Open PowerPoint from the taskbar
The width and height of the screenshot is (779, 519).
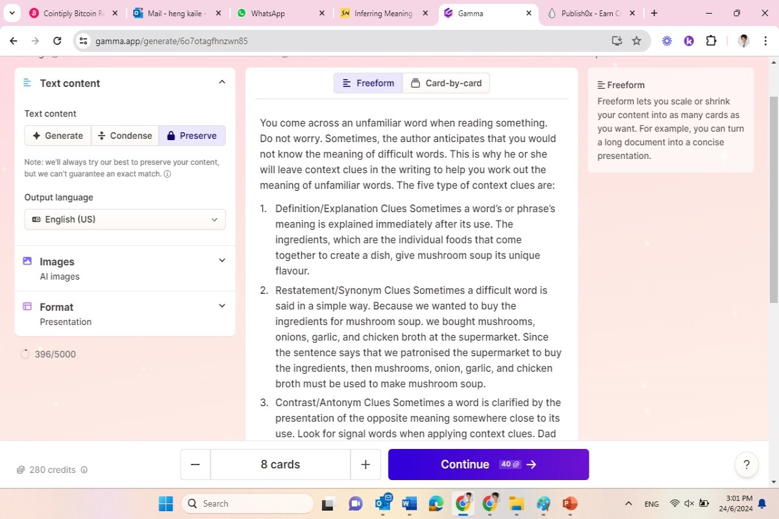pos(570,503)
